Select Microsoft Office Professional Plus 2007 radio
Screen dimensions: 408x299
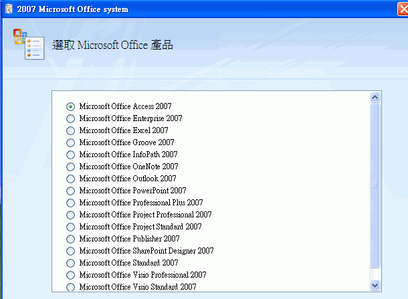point(70,203)
